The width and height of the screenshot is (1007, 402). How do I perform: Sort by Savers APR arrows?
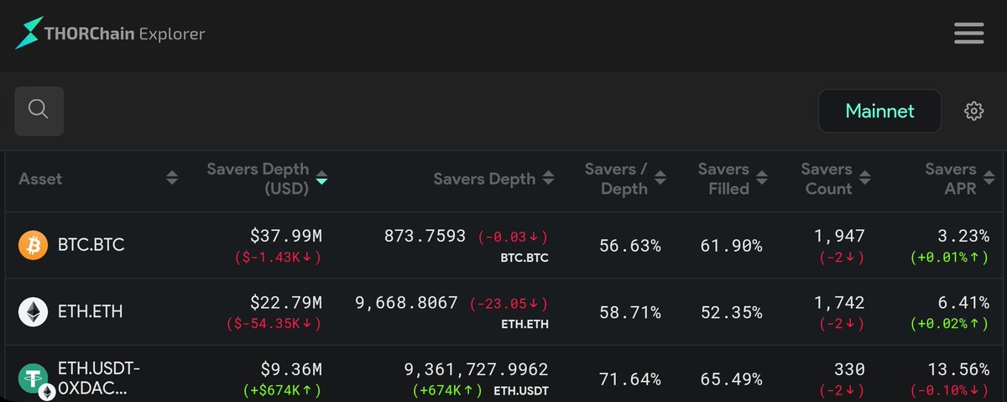[989, 178]
